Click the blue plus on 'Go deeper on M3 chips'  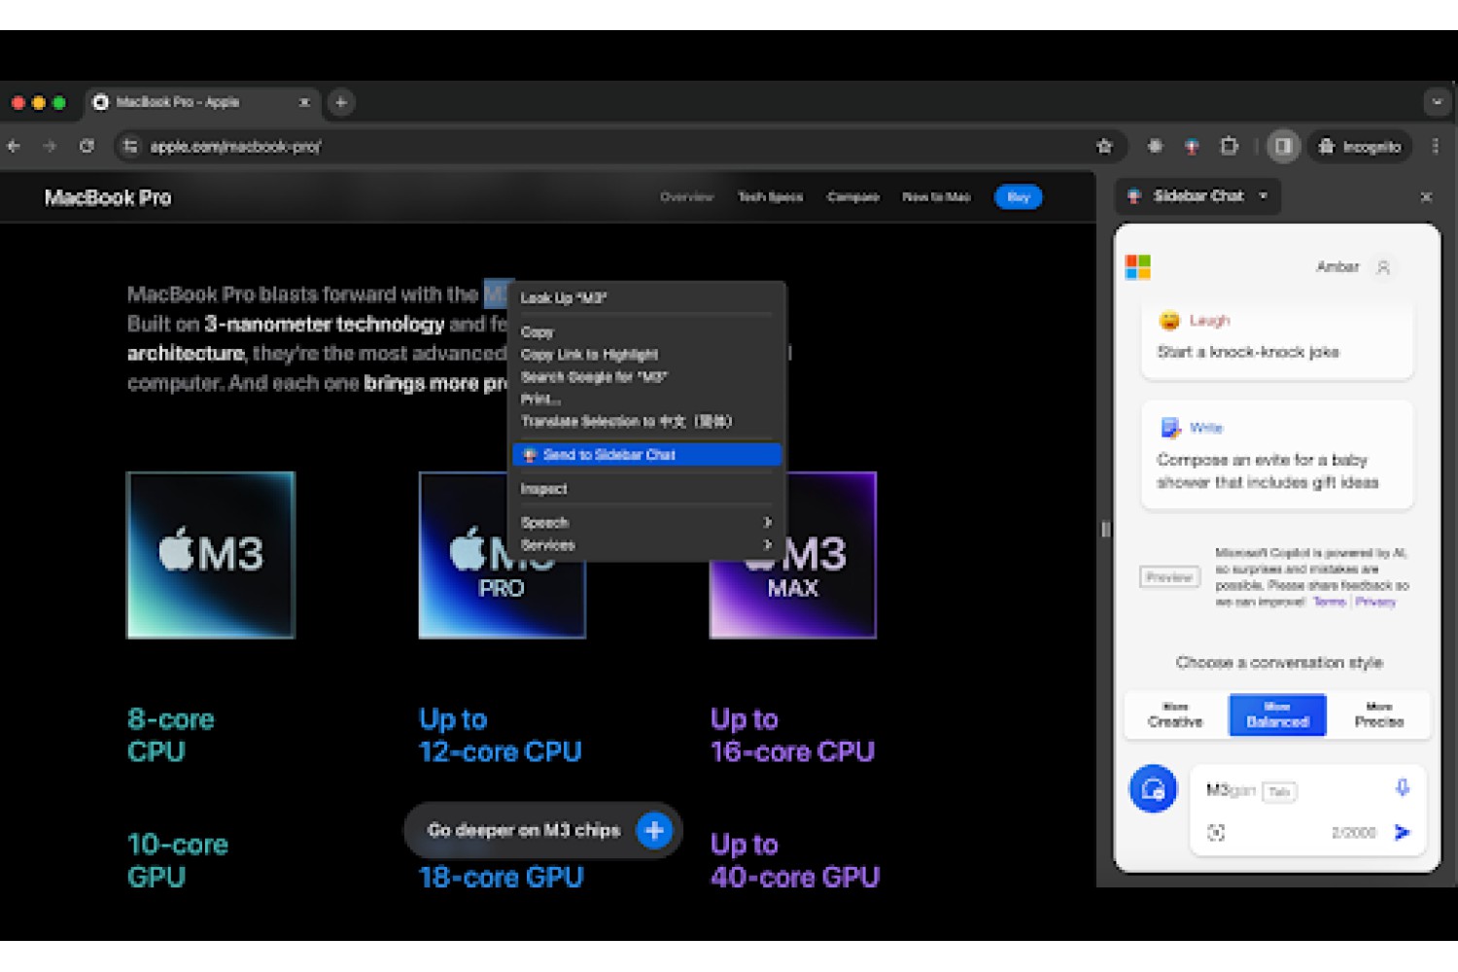click(654, 830)
